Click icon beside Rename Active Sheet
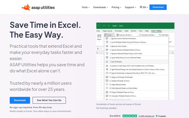The width and height of the screenshot is (189, 118). [x=107, y=46]
